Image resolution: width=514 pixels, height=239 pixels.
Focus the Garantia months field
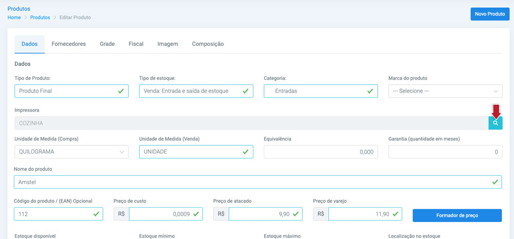[445, 152]
